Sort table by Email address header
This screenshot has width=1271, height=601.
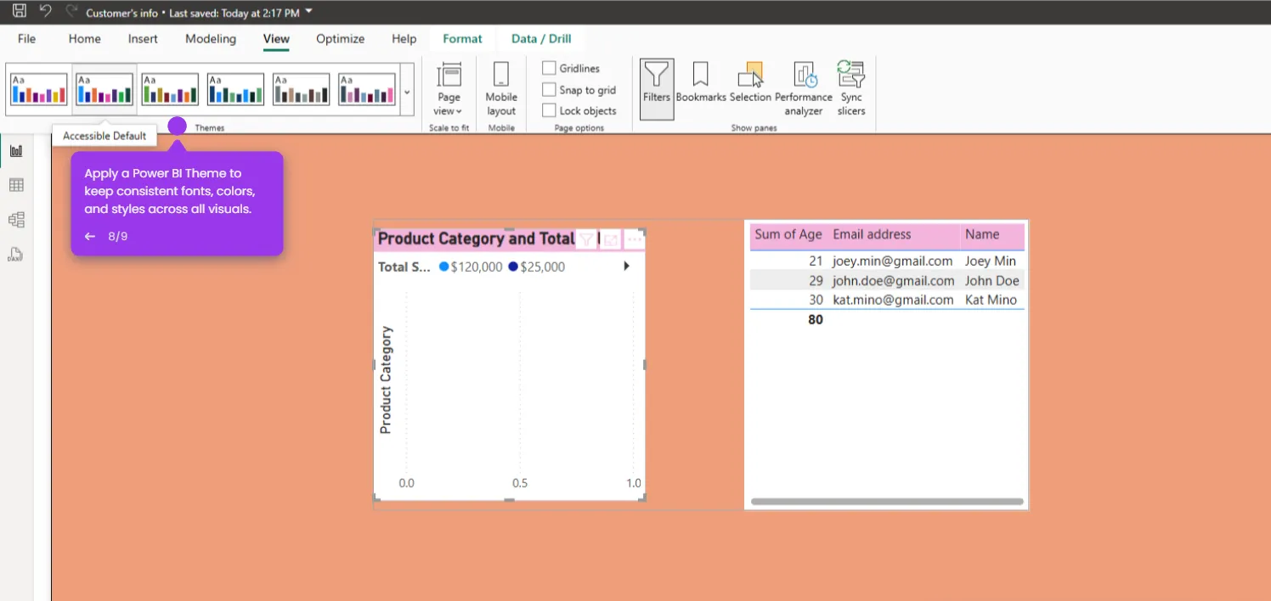872,234
